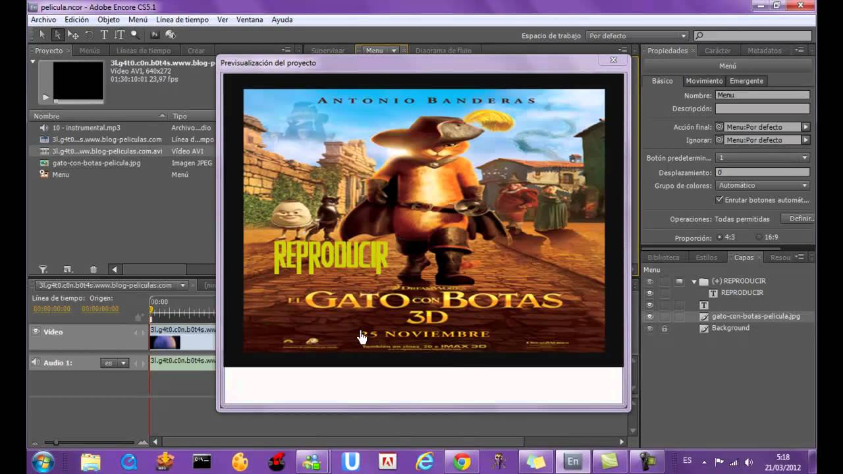Pick the Rotate tool

(89, 35)
